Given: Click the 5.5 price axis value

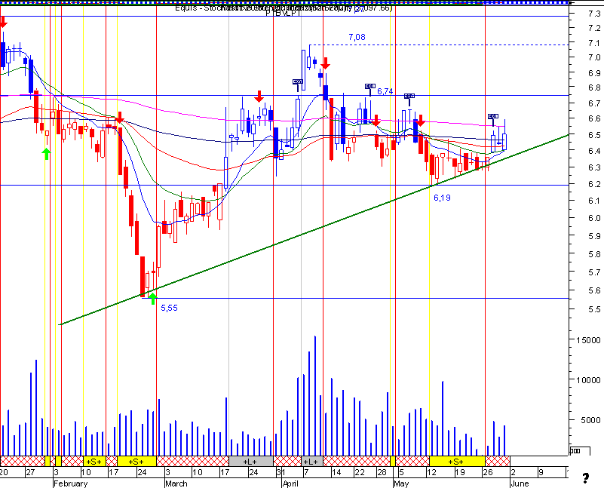Looking at the screenshot, I should (x=594, y=309).
